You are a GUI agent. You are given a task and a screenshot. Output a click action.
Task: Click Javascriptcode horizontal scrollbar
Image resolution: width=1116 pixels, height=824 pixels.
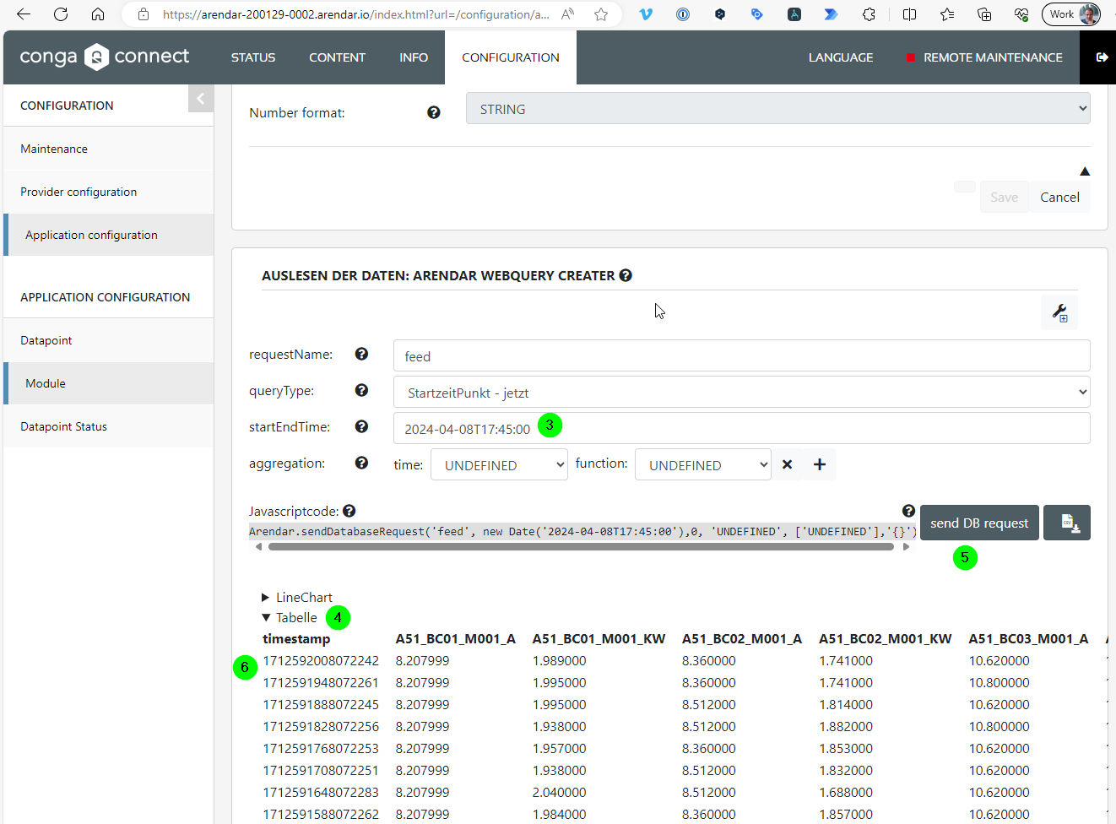pyautogui.click(x=581, y=546)
